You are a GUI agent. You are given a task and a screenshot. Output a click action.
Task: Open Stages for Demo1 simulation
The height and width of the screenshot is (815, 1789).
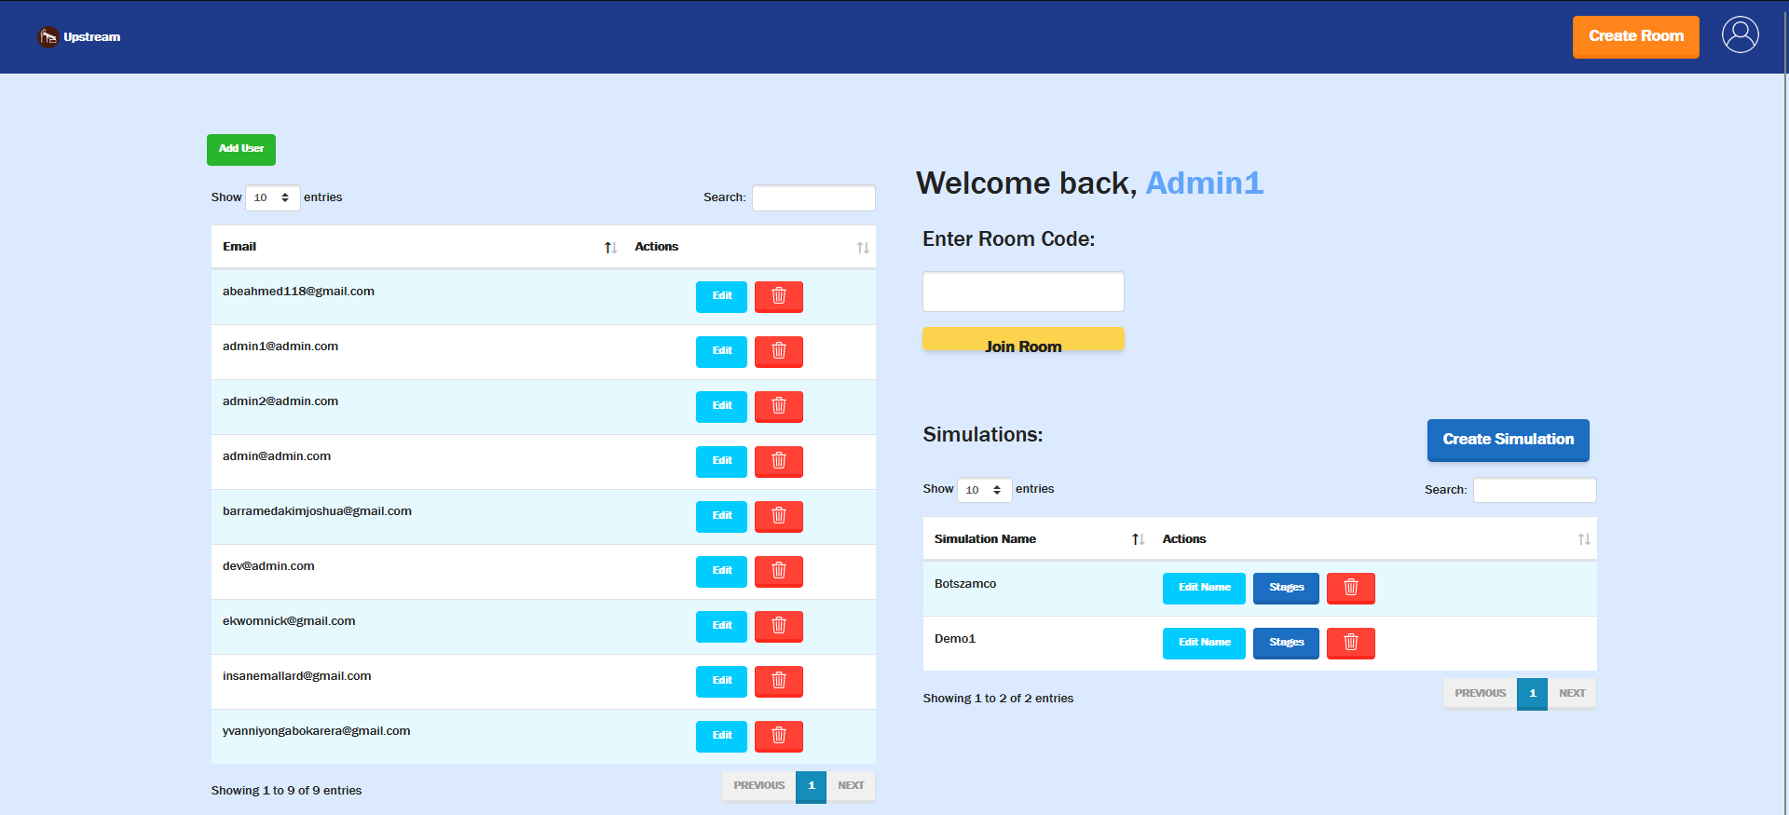click(x=1286, y=643)
